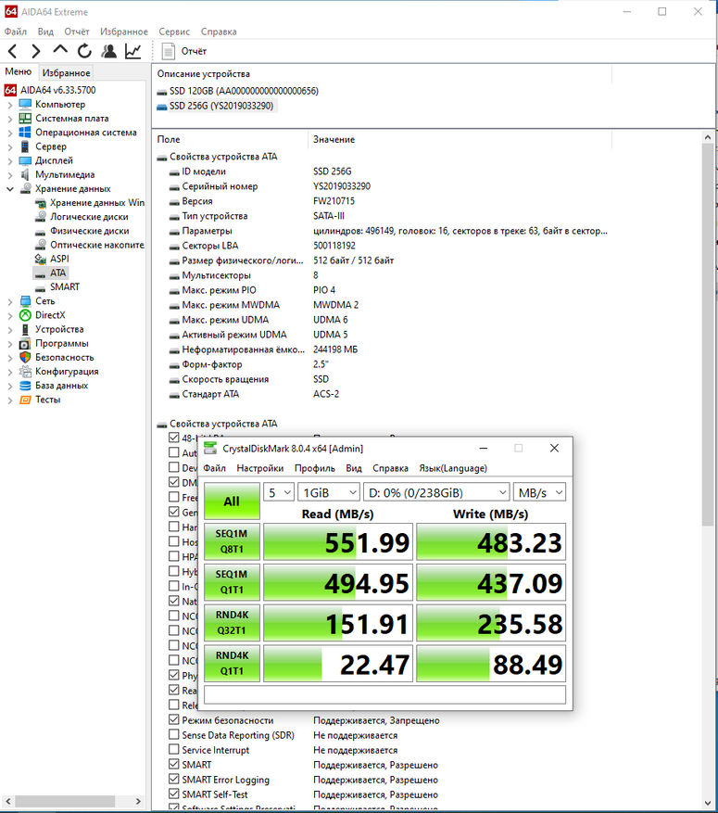The width and height of the screenshot is (718, 813).
Task: Run the SEQ1M Q8T1 test button
Action: click(232, 541)
